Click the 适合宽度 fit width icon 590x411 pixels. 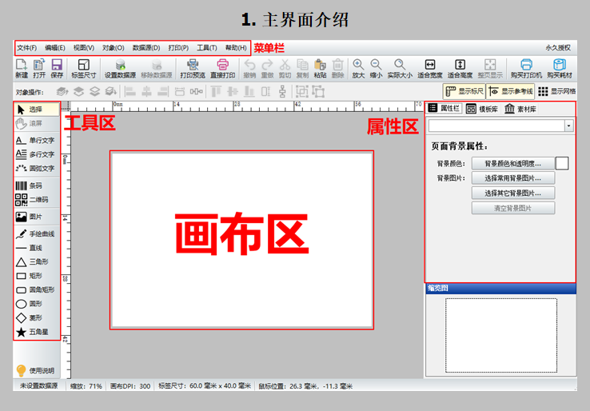[429, 69]
